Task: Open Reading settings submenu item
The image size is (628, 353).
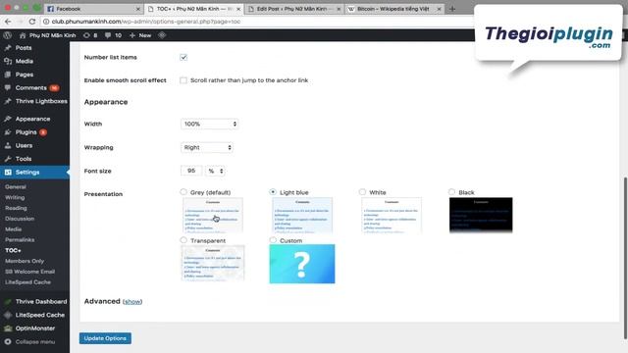Action: pyautogui.click(x=16, y=208)
